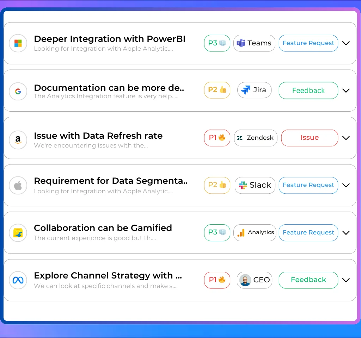The image size is (361, 338).
Task: Click the Slack icon on Segmentation request
Action: point(242,185)
